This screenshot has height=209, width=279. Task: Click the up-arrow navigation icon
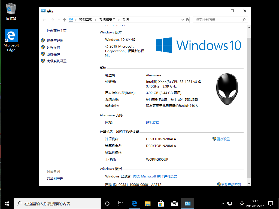pyautogui.click(x=64, y=20)
